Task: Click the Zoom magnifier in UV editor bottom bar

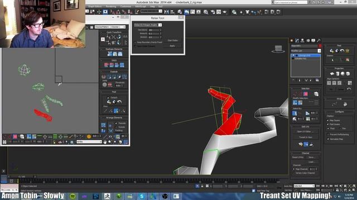Action: click(110, 142)
